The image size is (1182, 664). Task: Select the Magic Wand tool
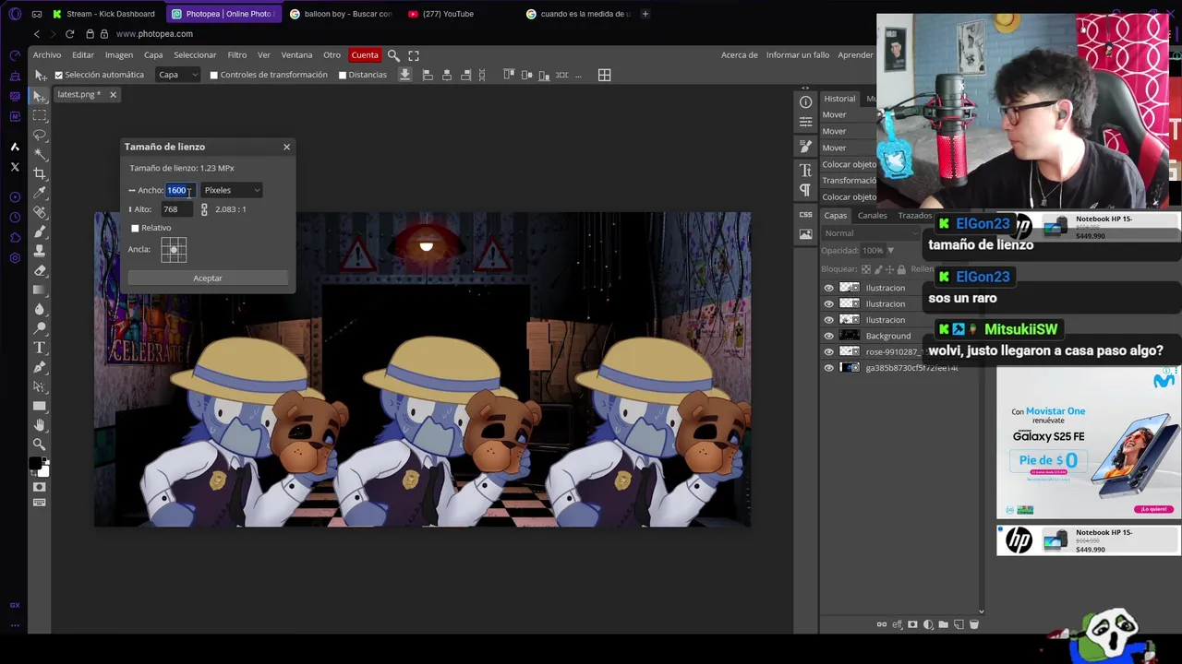[x=39, y=154]
